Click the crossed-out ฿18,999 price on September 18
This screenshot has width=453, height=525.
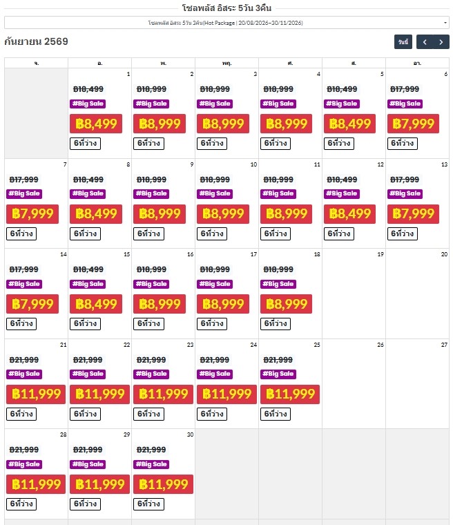click(278, 269)
